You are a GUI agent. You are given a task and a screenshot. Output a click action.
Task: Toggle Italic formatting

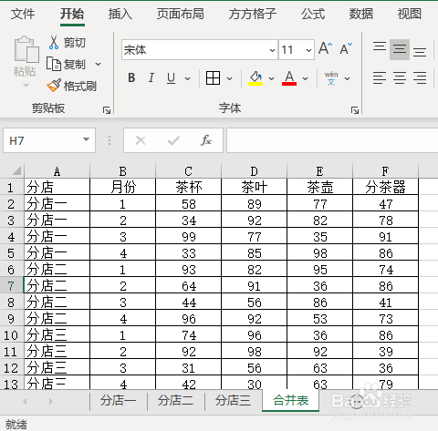coord(151,78)
